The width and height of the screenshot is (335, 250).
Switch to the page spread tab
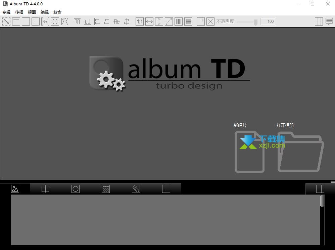(45, 189)
